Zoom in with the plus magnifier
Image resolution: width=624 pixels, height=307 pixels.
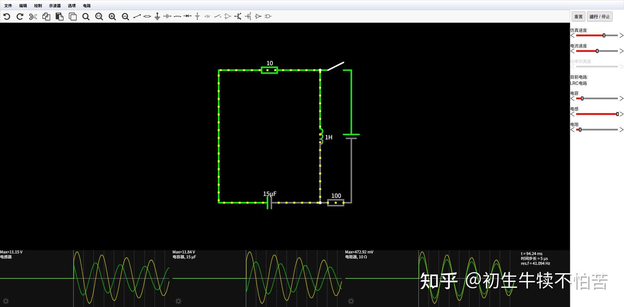[112, 16]
